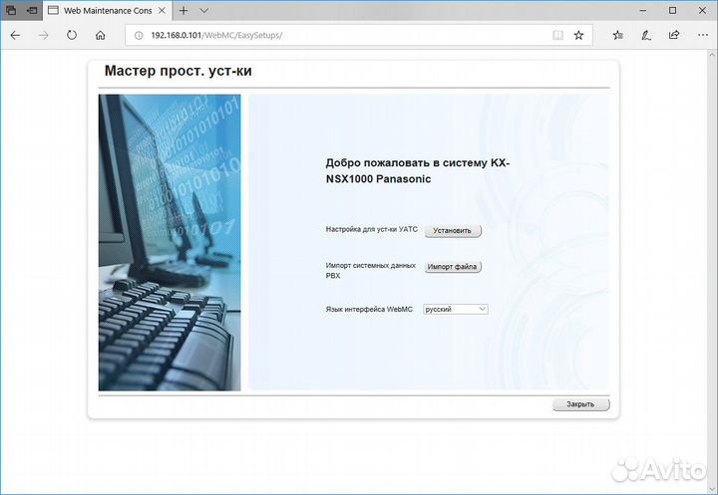Add page to favorites star icon
The image size is (718, 495).
[578, 35]
